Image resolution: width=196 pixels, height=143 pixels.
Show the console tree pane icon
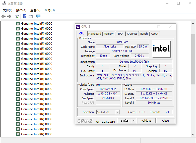pyautogui.click(x=17, y=16)
